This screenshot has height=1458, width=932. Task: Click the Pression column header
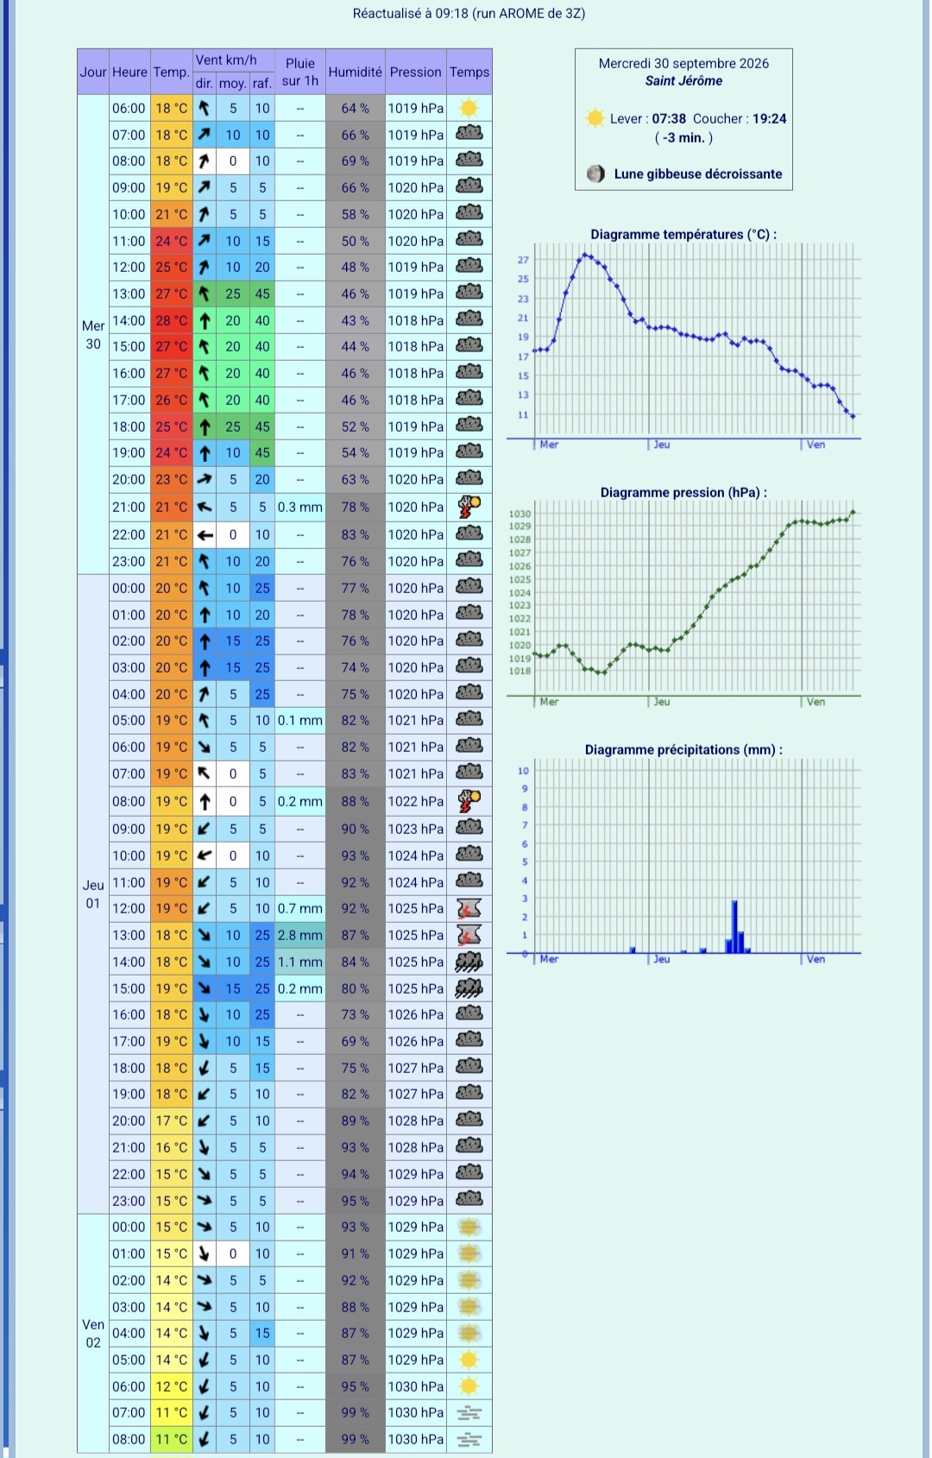coord(415,72)
